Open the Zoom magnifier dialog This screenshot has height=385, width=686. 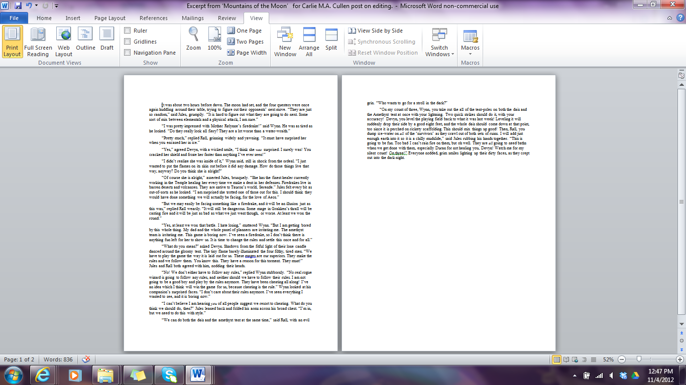pos(193,40)
